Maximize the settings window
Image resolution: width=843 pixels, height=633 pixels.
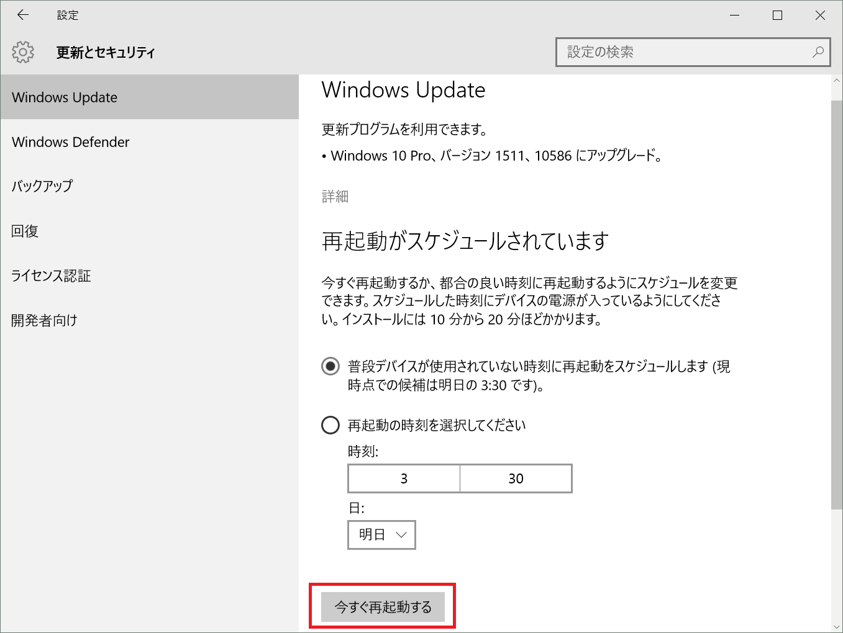[777, 15]
